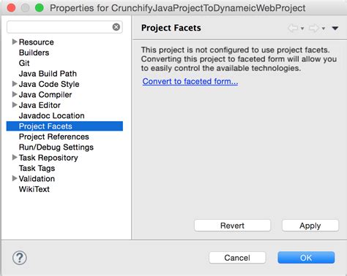
Task: Go forward with the right arrow icon
Action: tap(314, 28)
